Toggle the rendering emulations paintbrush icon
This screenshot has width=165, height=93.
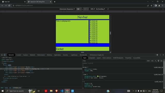click(158, 61)
